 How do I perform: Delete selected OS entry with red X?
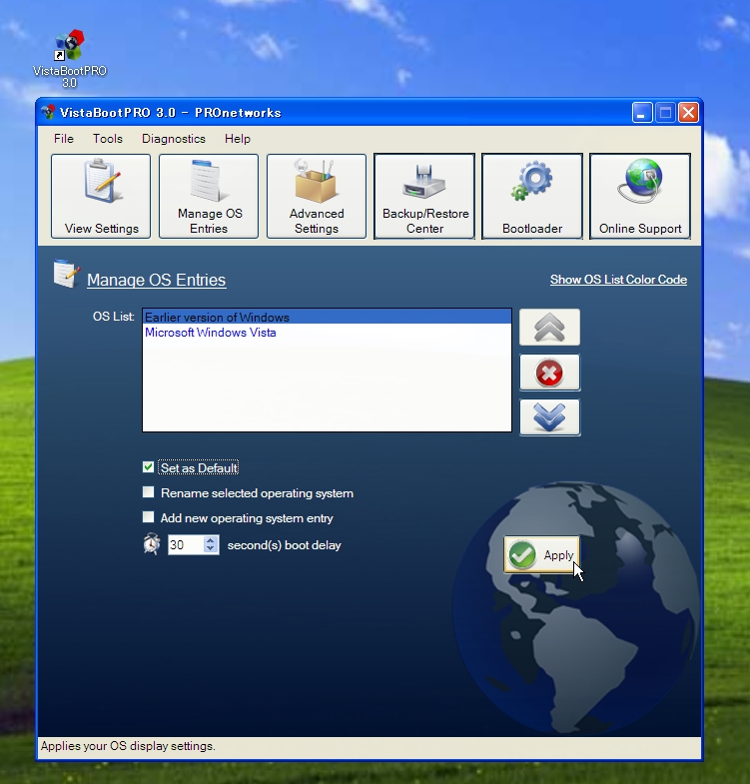click(549, 373)
